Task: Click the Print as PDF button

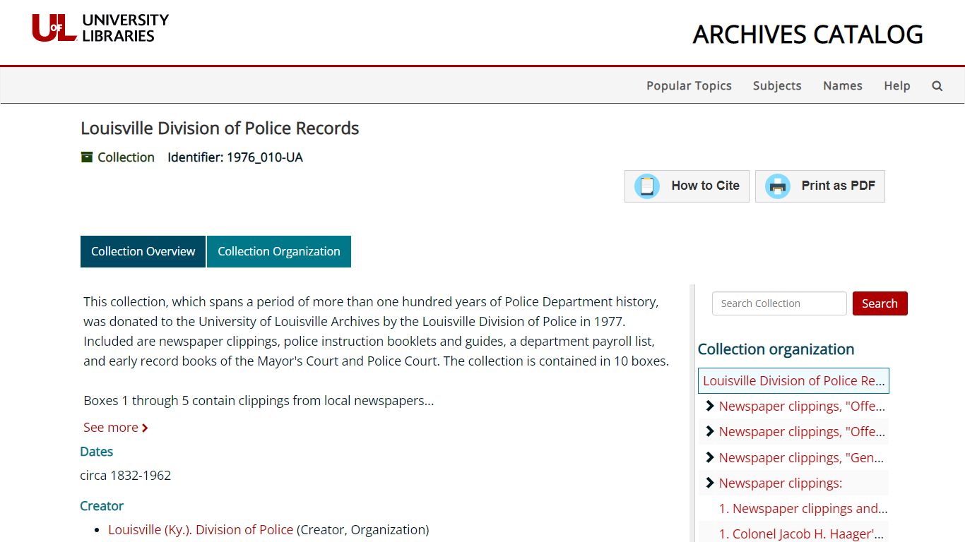Action: pyautogui.click(x=820, y=186)
